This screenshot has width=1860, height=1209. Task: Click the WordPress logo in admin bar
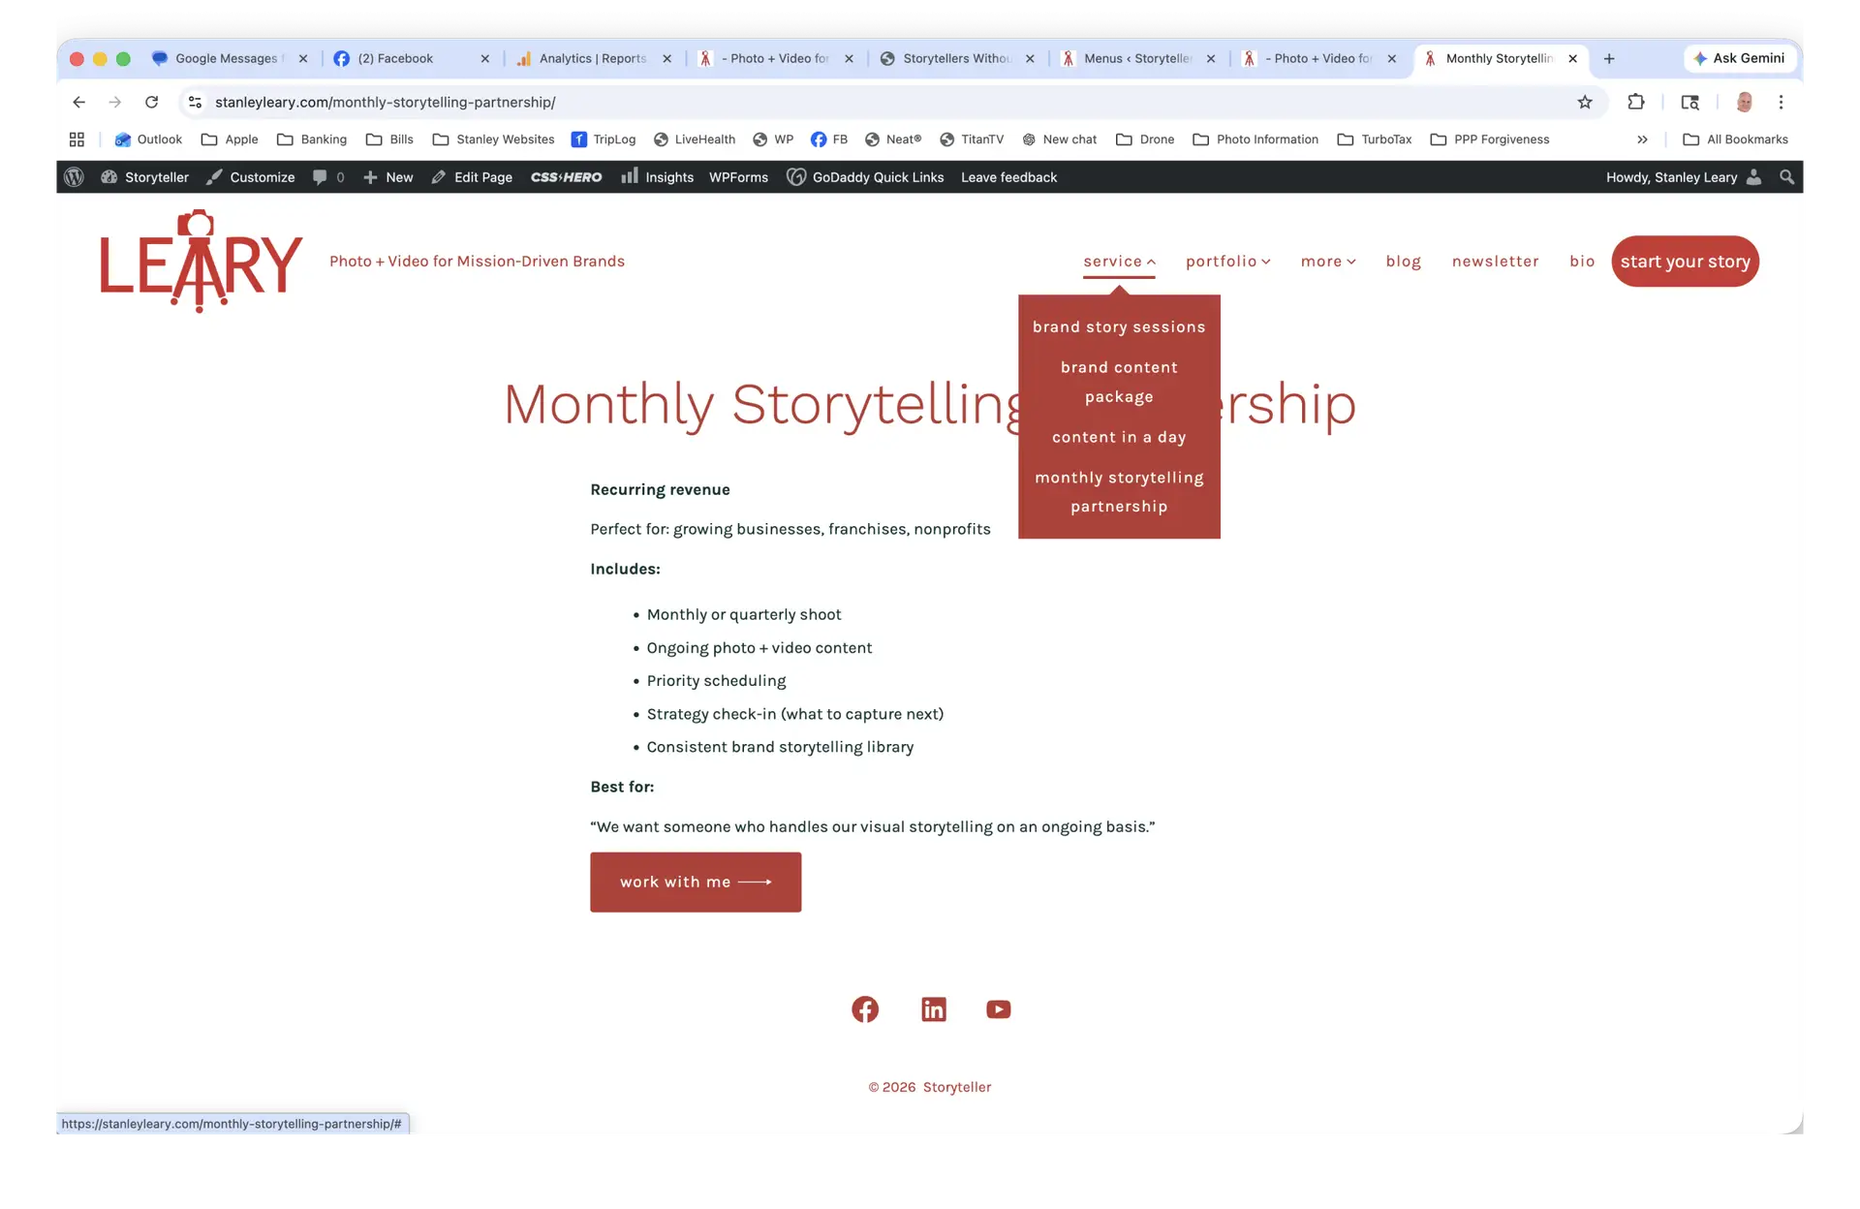point(74,177)
